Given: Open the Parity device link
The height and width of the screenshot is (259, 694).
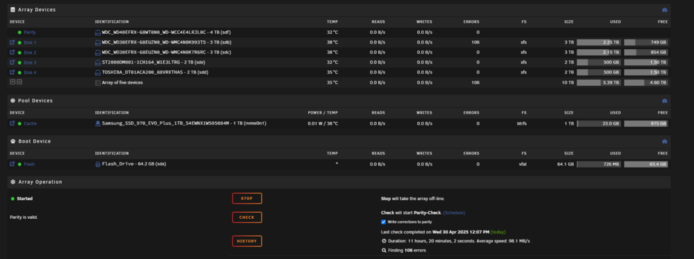Looking at the screenshot, I should tap(30, 33).
